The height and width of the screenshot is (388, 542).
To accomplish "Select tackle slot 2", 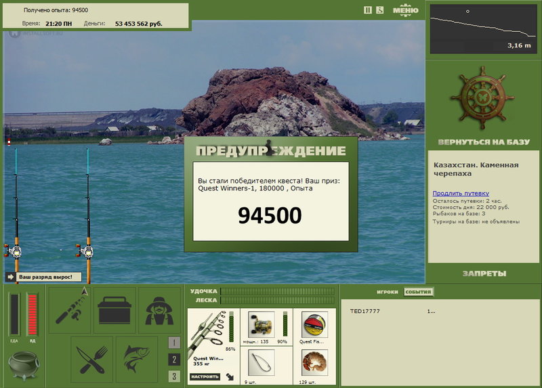I will coord(174,360).
